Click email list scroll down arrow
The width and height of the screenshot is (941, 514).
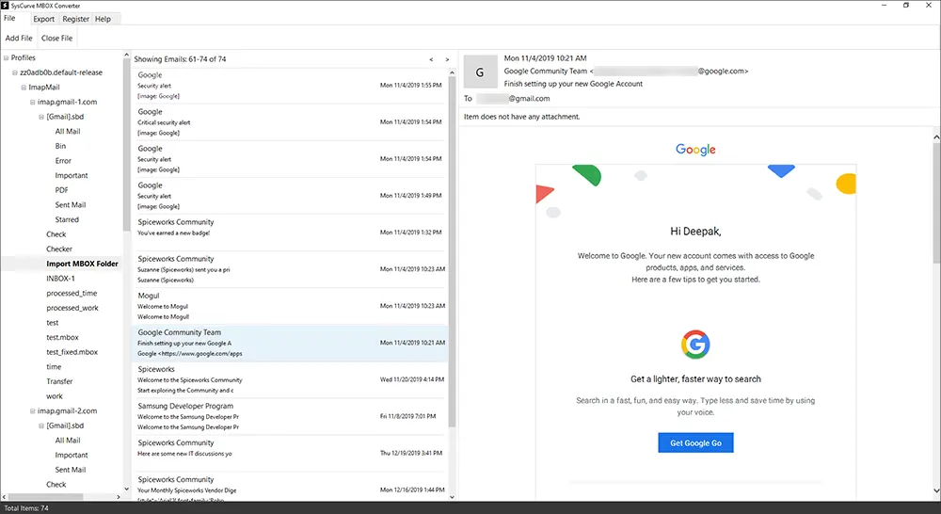(452, 497)
